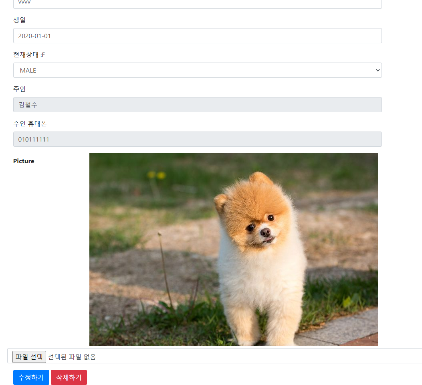Image resolution: width=422 pixels, height=385 pixels.
Task: Click the name input containing vvvv
Action: (x=197, y=3)
